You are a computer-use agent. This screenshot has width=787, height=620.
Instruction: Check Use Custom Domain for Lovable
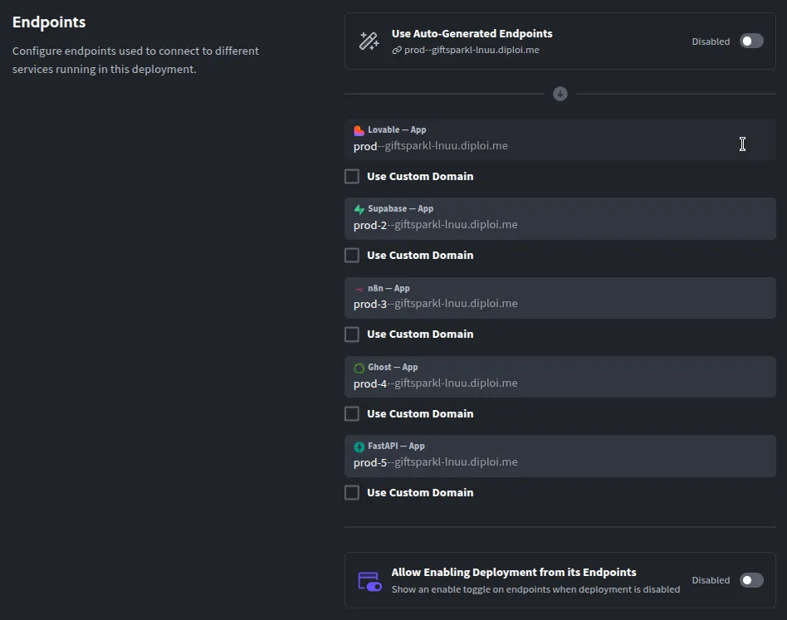(352, 176)
